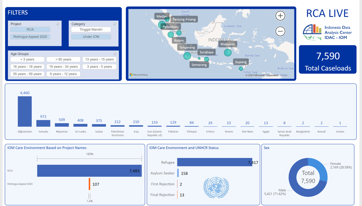The image size is (362, 206).
Task: Select the Sudan bar in chart
Action: click(x=99, y=125)
